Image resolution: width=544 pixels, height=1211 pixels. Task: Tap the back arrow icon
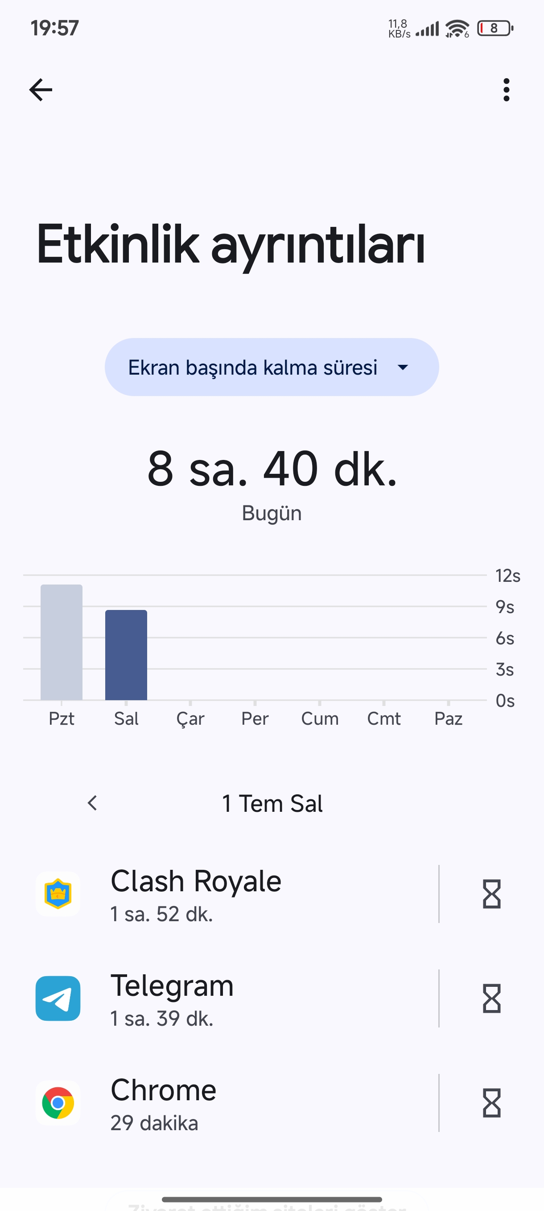pos(41,90)
